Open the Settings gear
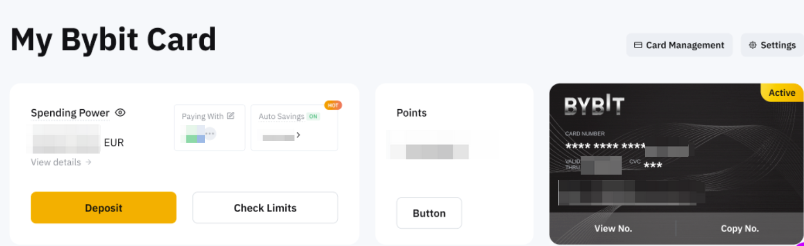This screenshot has width=804, height=246. pyautogui.click(x=772, y=45)
